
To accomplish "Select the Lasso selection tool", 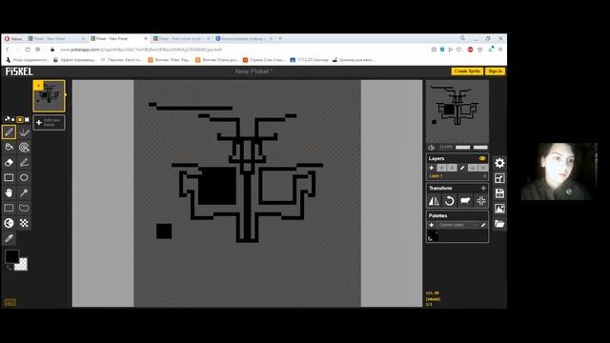I will [24, 208].
